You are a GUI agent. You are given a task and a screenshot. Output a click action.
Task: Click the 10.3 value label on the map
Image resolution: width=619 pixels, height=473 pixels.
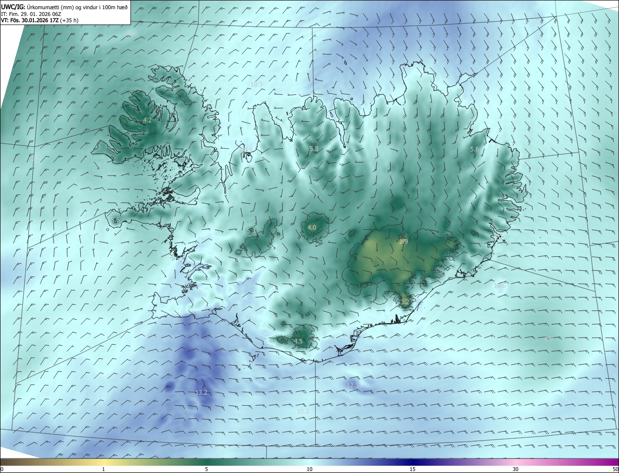256,84
